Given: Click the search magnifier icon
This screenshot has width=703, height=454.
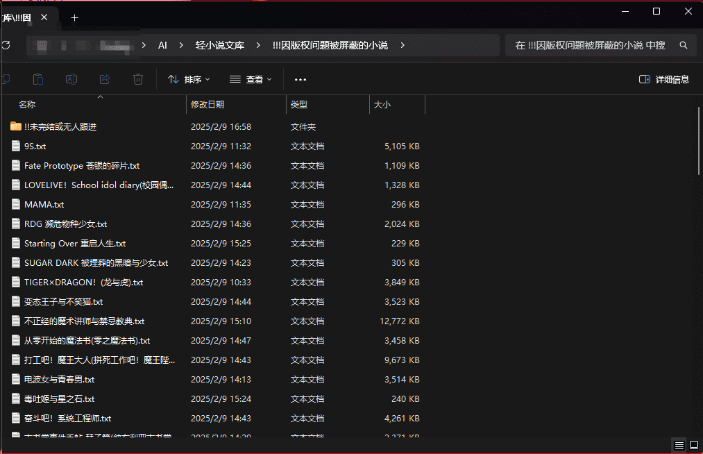Looking at the screenshot, I should point(683,45).
